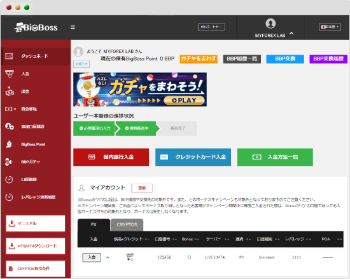
Task: Click the welcome user avatar icon
Action: 78,51
